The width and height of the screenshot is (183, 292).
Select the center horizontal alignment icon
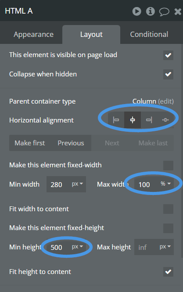pos(133,120)
